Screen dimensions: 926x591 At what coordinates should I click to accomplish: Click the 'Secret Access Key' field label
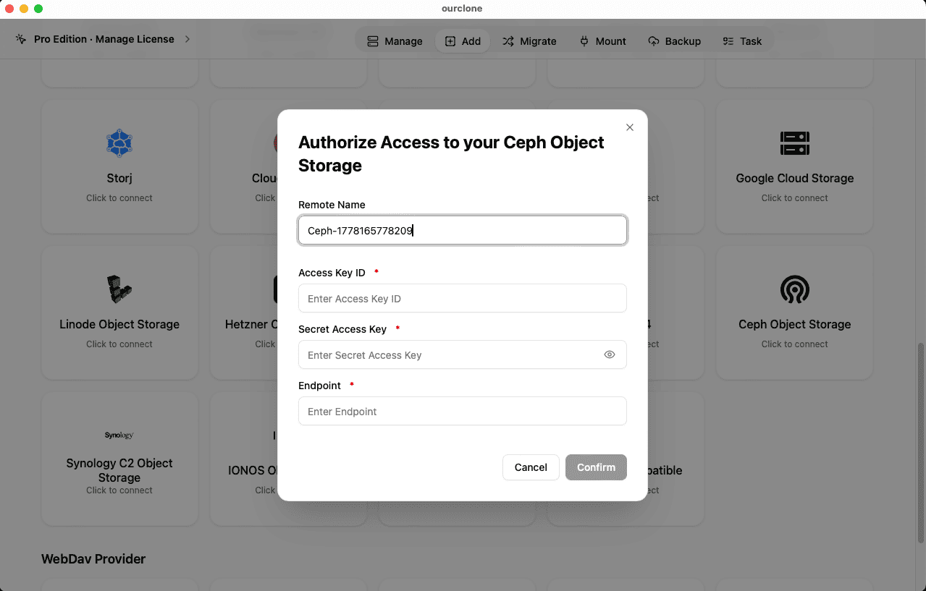[x=342, y=329]
